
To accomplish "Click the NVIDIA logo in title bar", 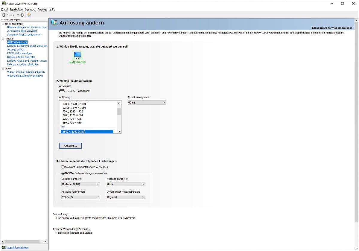I will point(3,4).
